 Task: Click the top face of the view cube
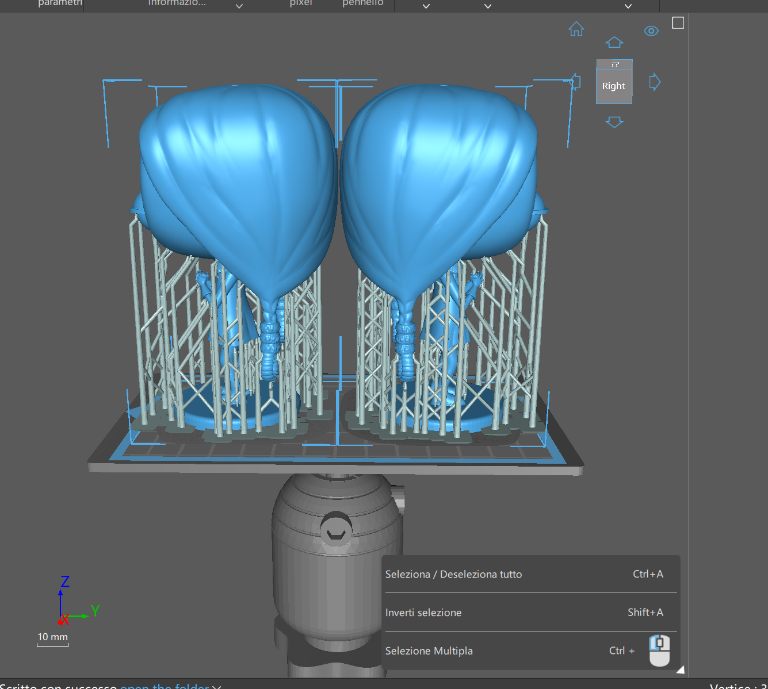pyautogui.click(x=614, y=64)
